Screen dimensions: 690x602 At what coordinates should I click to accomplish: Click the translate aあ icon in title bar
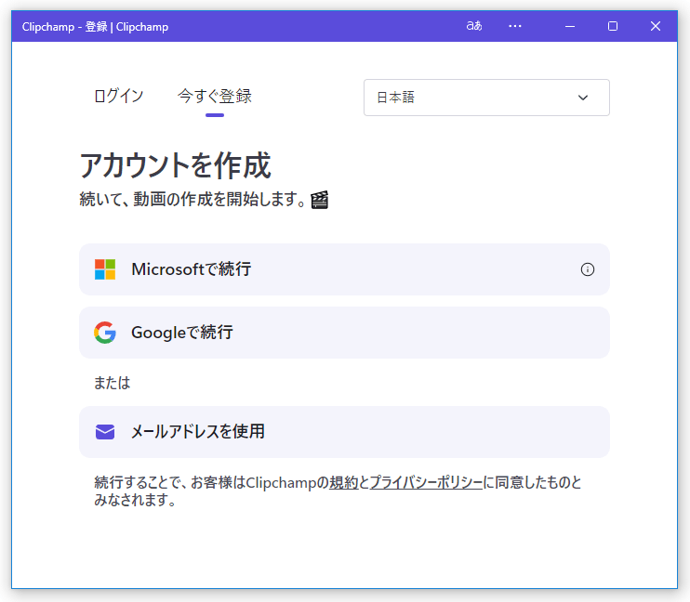pos(474,26)
